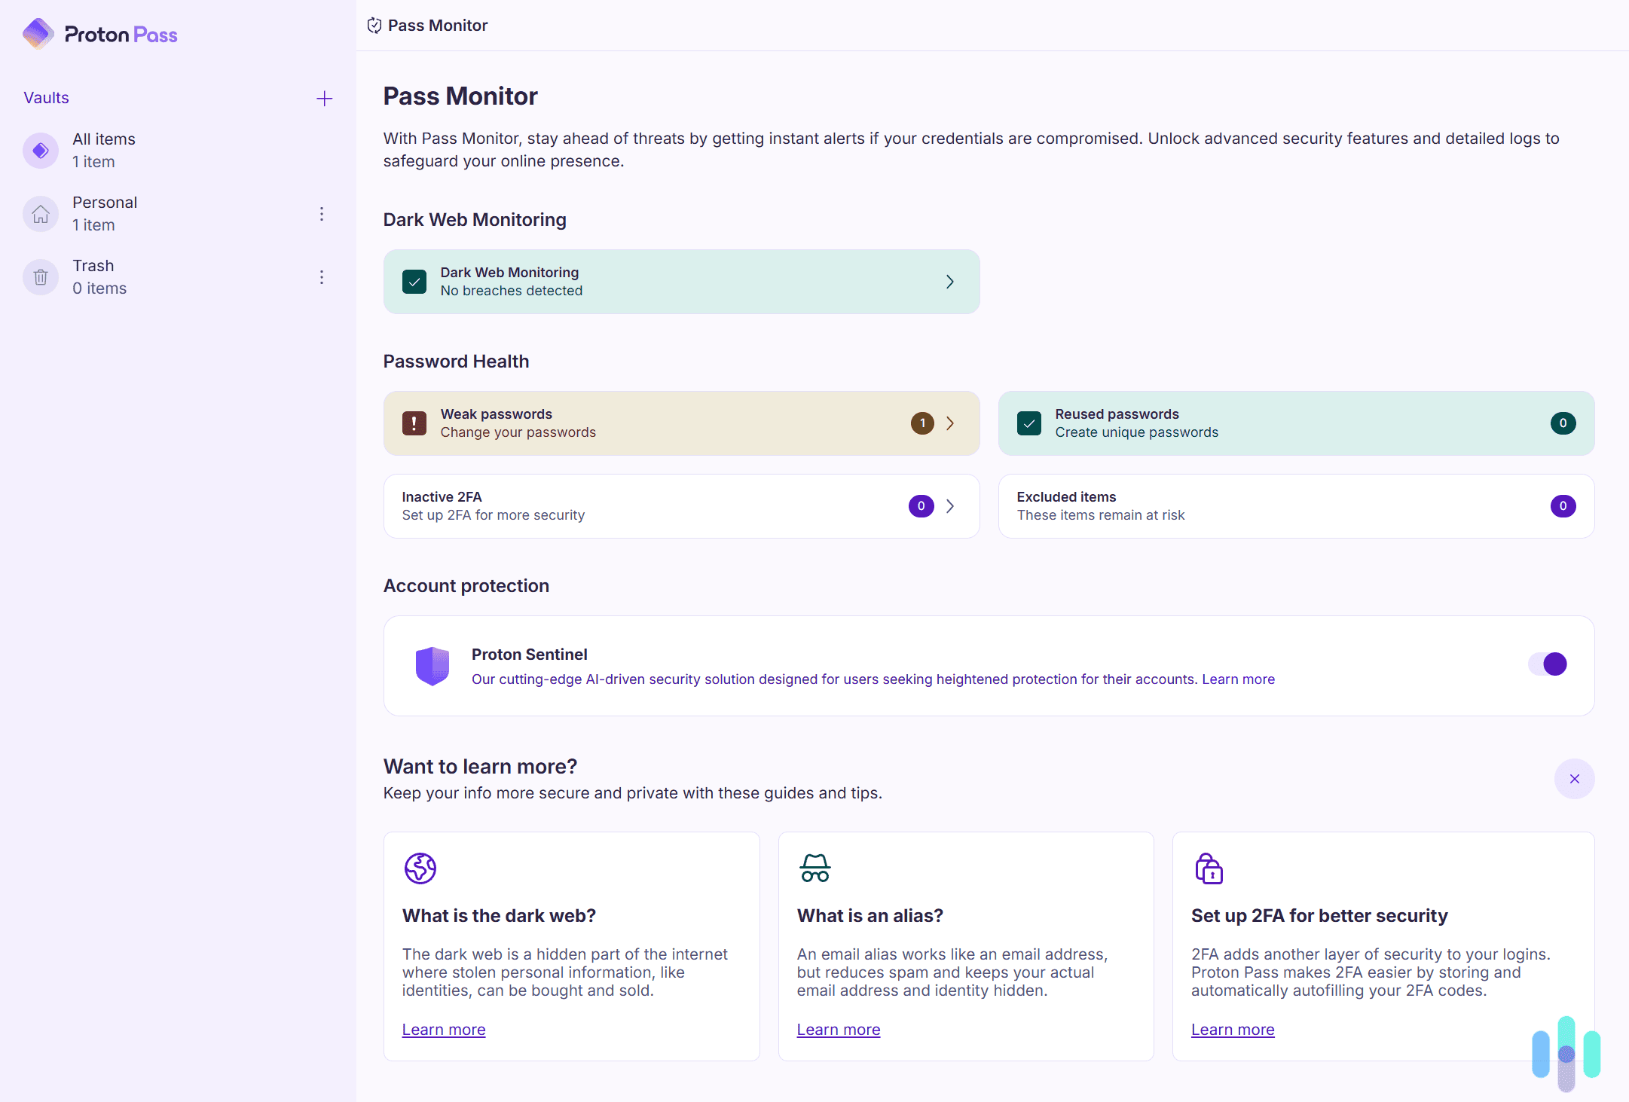Expand Inactive 2FA details
Screen dimensions: 1629x1102
(949, 505)
